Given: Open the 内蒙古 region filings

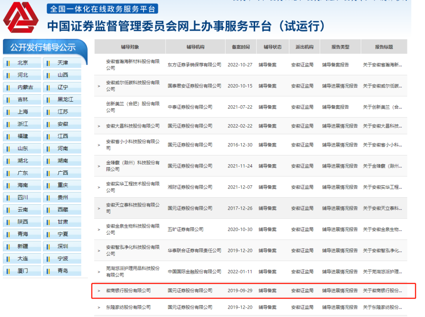Looking at the screenshot, I should click(x=22, y=87).
